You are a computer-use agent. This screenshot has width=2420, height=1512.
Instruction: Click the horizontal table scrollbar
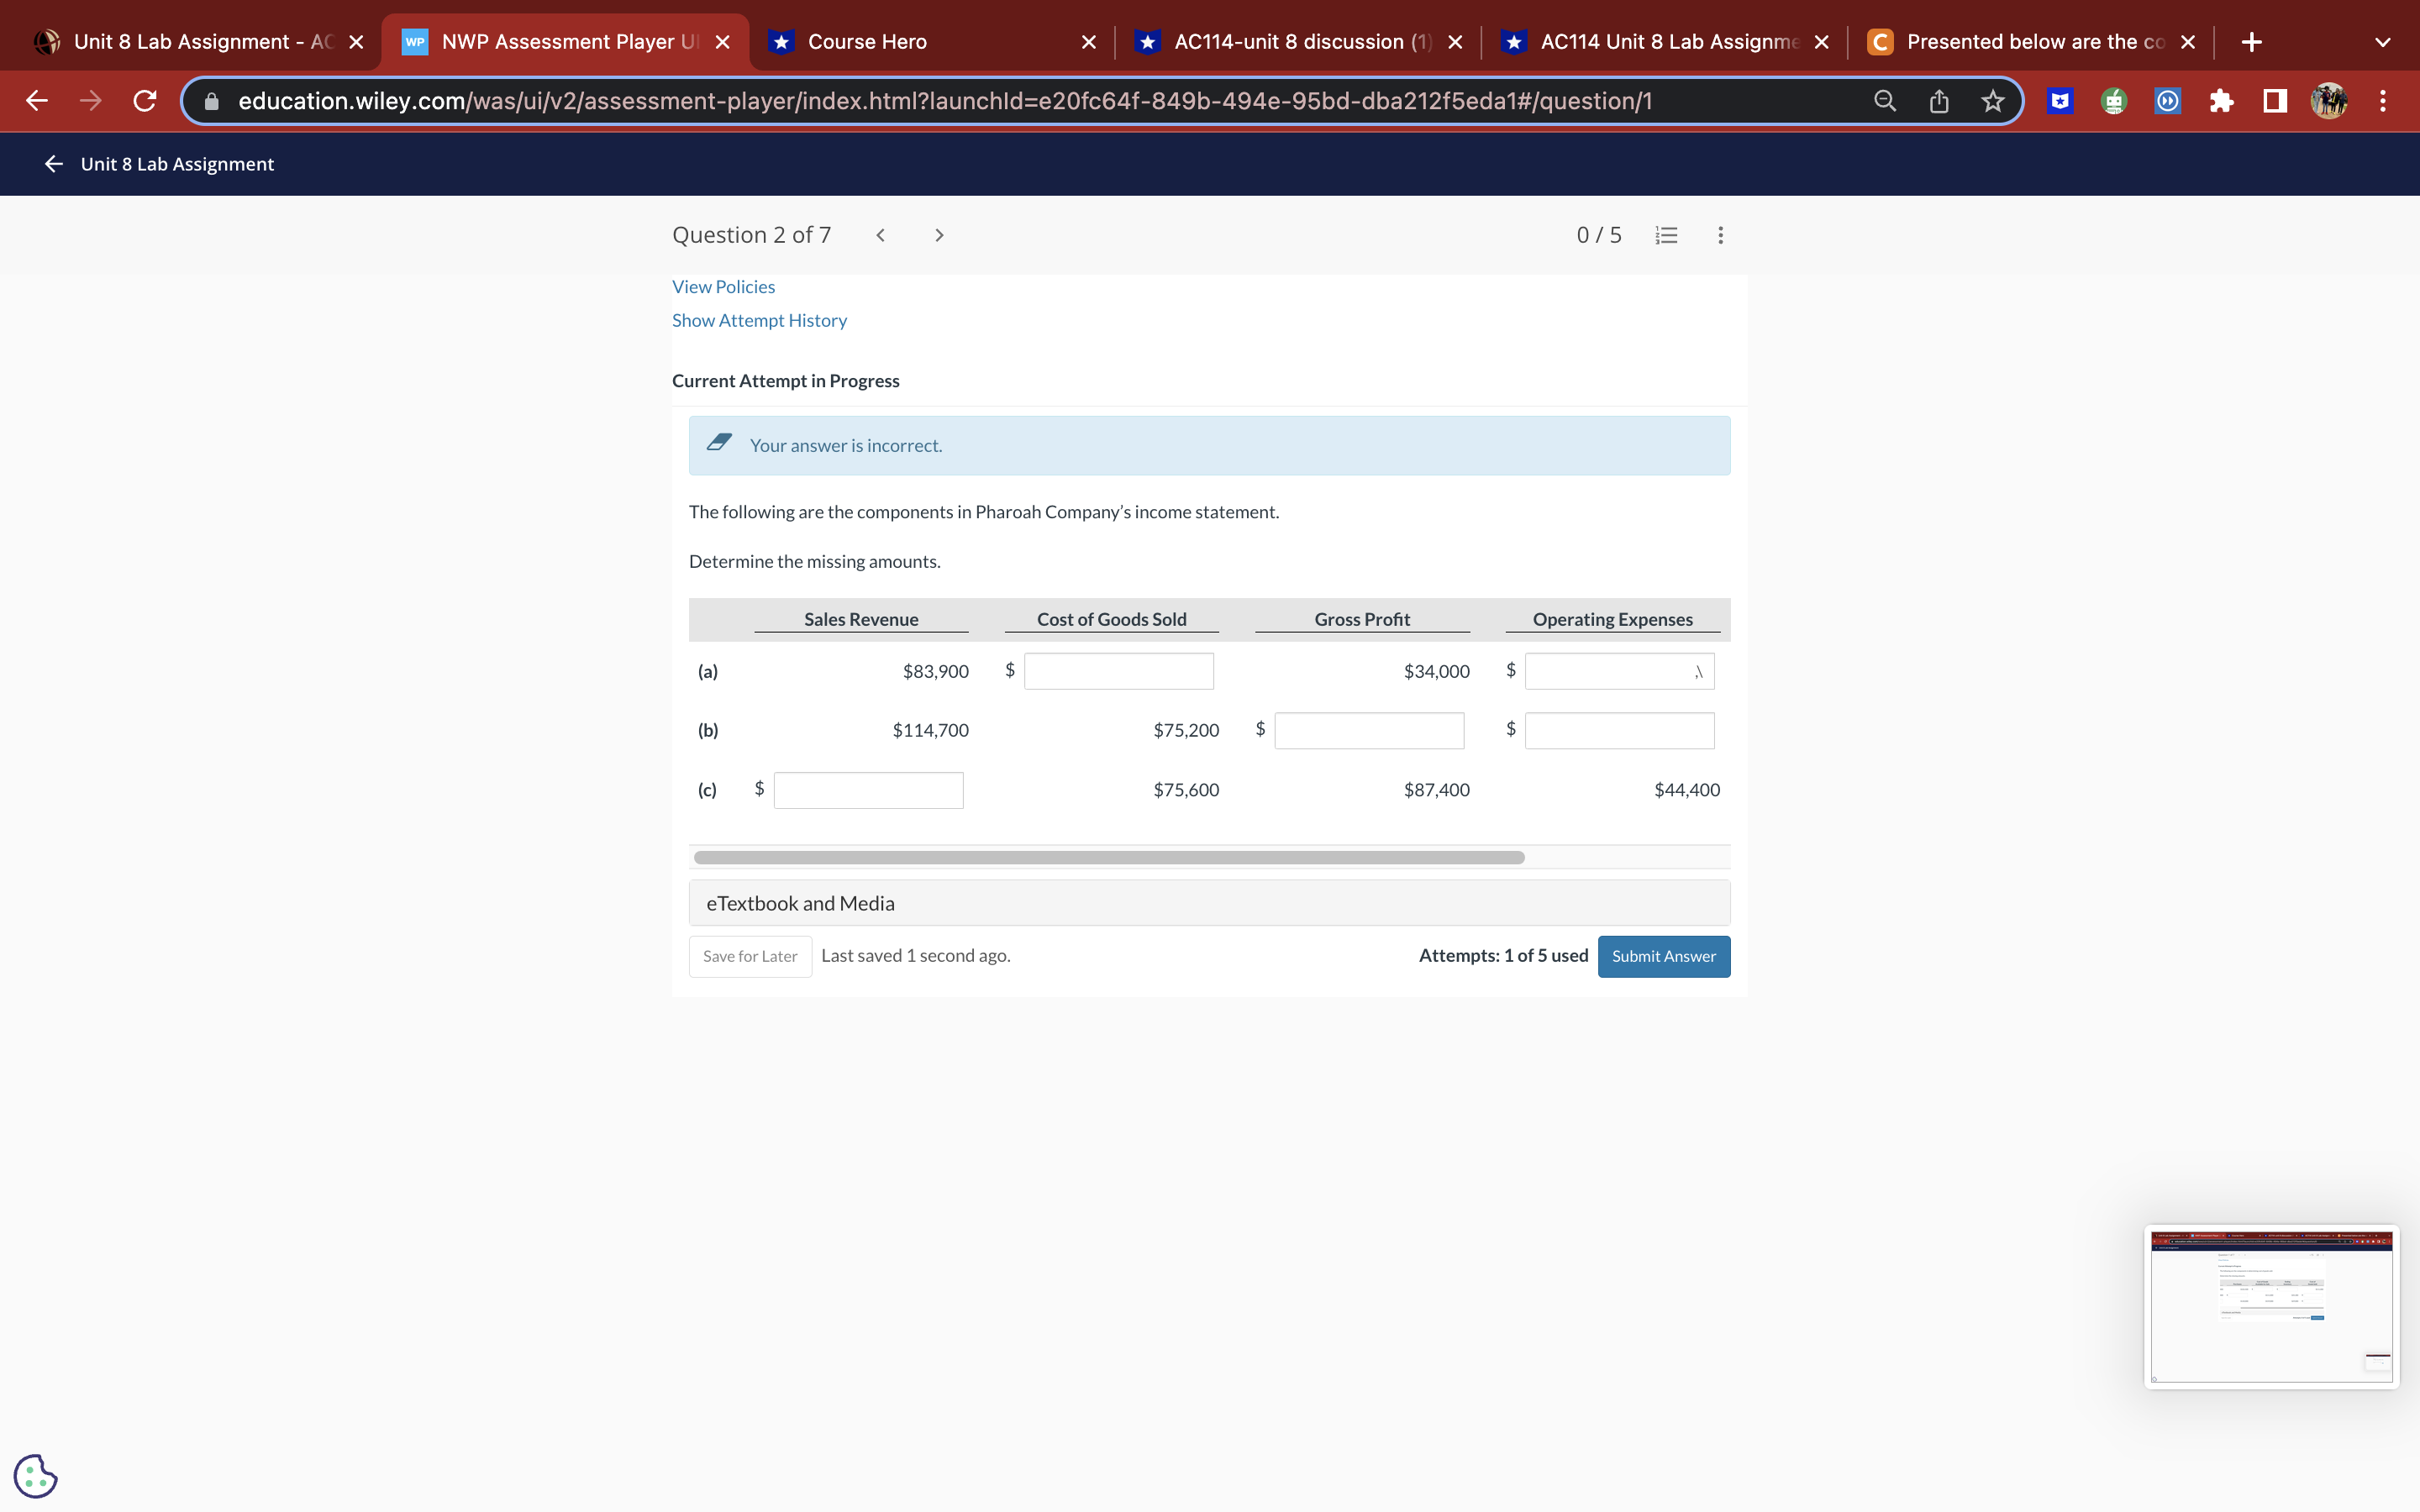(x=1108, y=857)
